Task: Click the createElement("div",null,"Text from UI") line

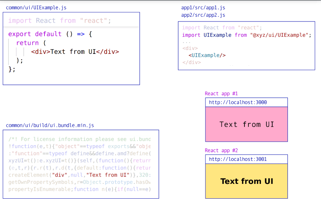Action: (80, 175)
